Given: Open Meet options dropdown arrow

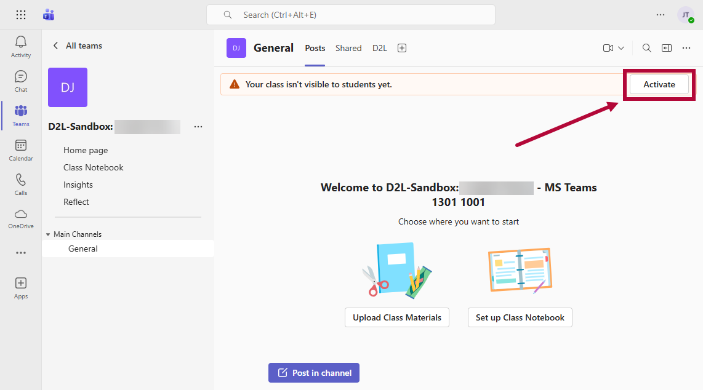Looking at the screenshot, I should pyautogui.click(x=621, y=48).
